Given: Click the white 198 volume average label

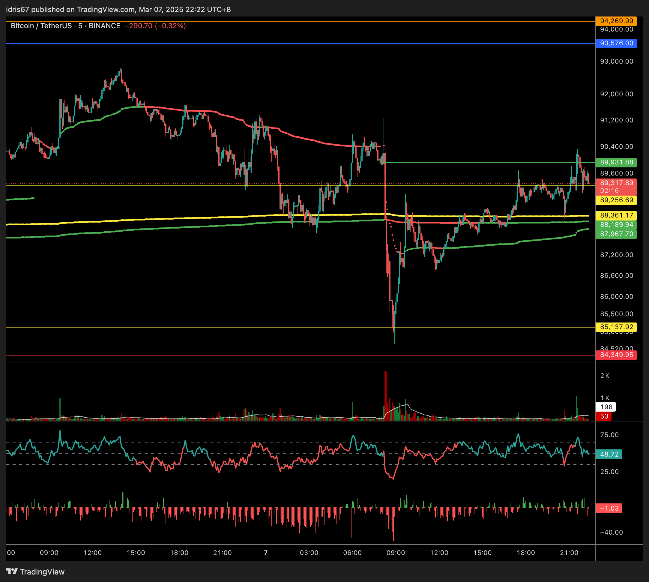Looking at the screenshot, I should (x=606, y=407).
